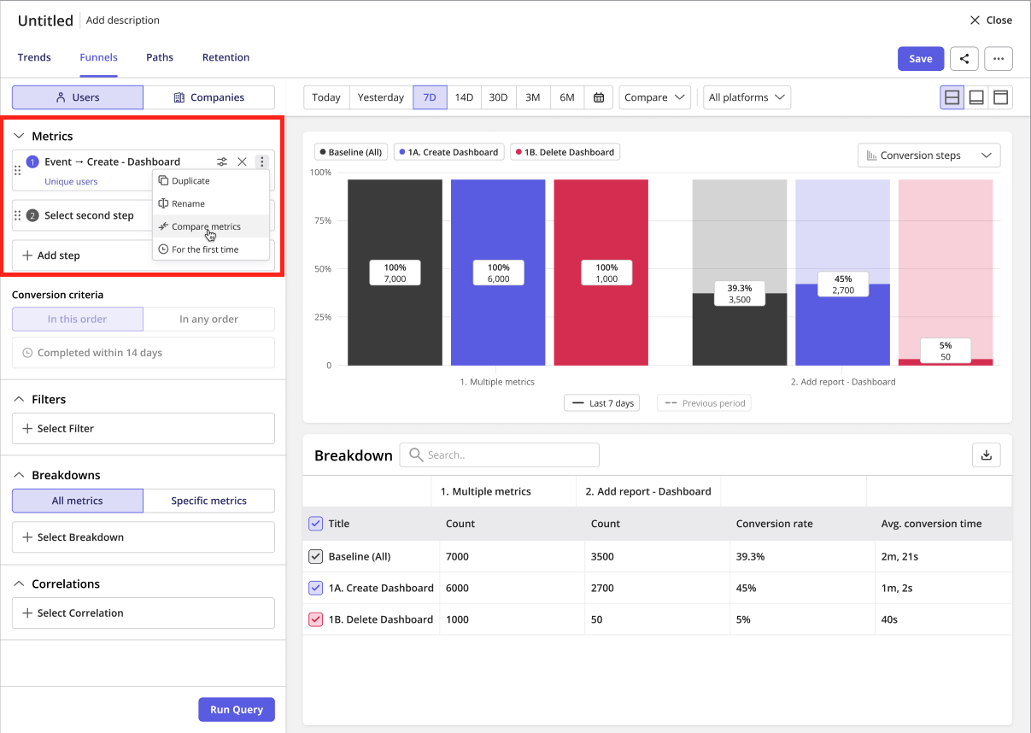This screenshot has height=733, width=1031.
Task: Remove step 1 with the X icon
Action: (x=242, y=161)
